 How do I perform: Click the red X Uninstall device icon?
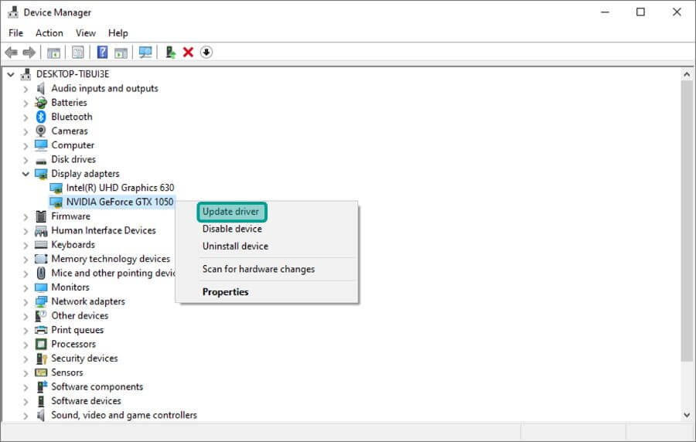pyautogui.click(x=188, y=53)
